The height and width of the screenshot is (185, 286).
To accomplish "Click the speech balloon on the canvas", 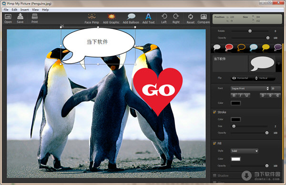I will tap(98, 46).
